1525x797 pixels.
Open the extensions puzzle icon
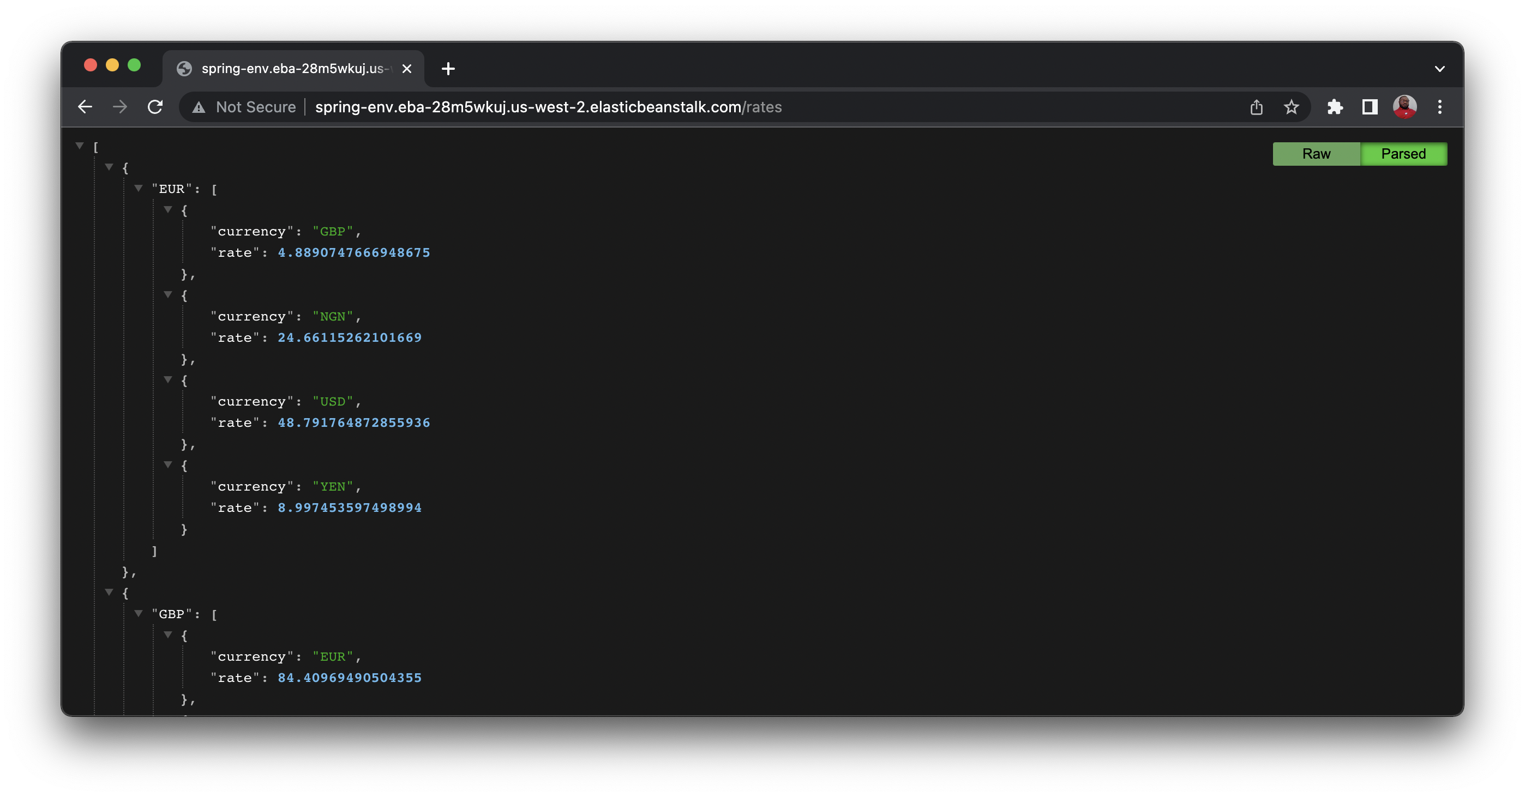1335,107
